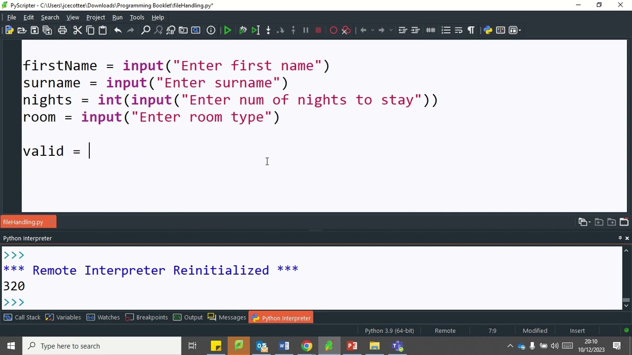Click the info circle icon
632x355 pixels.
click(x=211, y=30)
